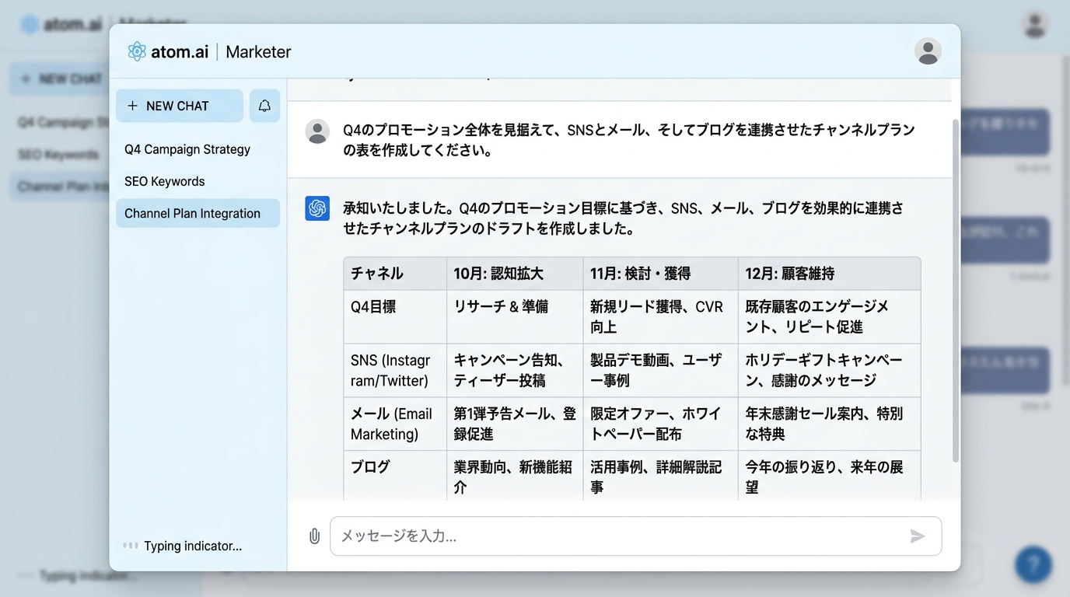Open notifications with the bell icon
The image size is (1070, 597).
(264, 106)
